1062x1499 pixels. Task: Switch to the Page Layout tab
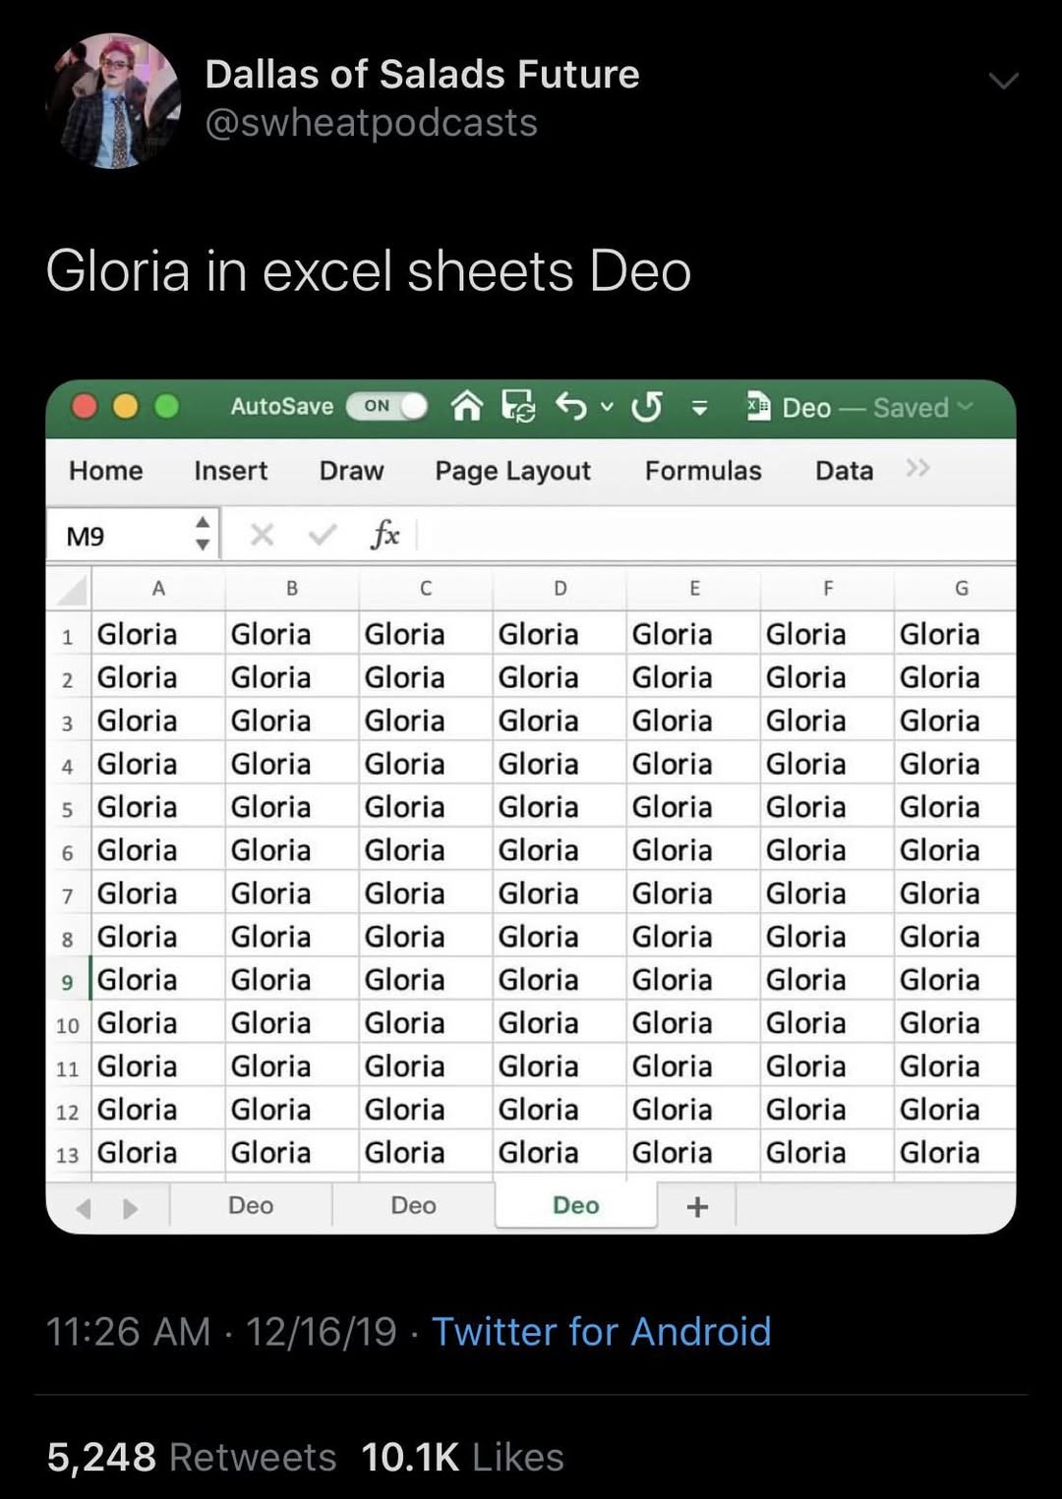click(512, 471)
